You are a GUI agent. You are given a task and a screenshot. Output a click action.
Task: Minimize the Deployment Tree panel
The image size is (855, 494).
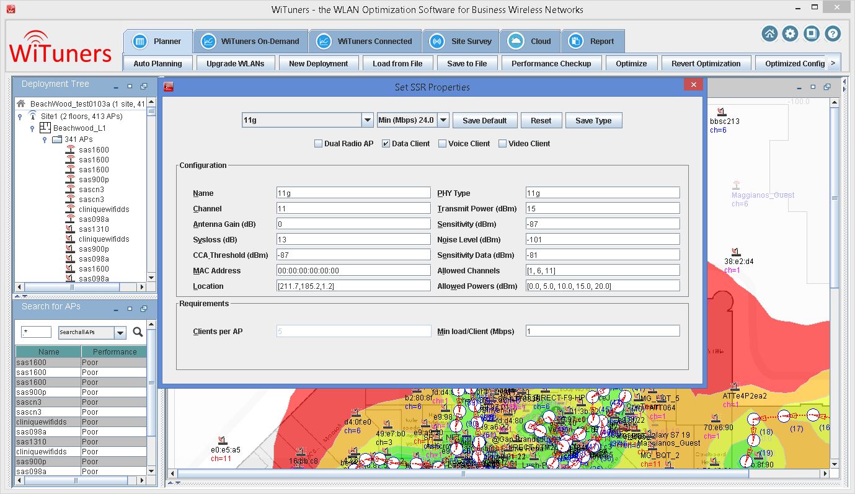[116, 87]
